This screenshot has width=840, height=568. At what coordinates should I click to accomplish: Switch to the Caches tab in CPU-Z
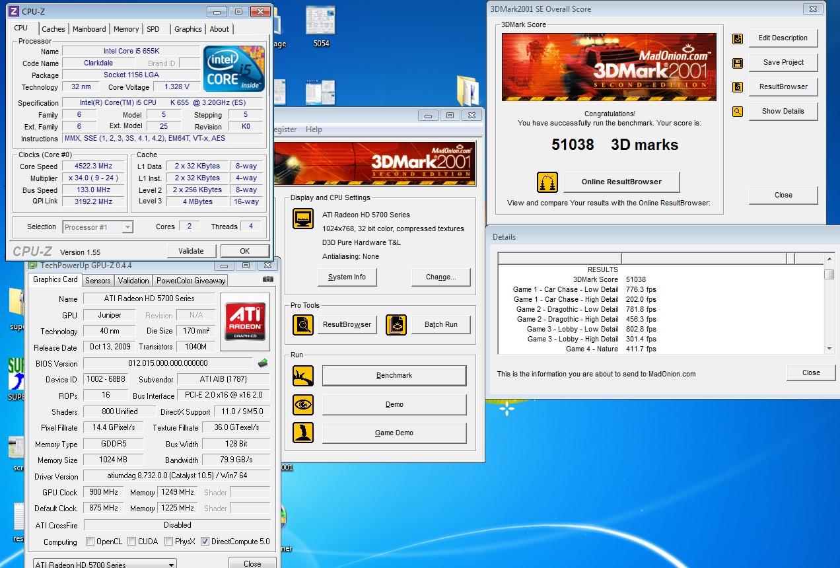53,29
